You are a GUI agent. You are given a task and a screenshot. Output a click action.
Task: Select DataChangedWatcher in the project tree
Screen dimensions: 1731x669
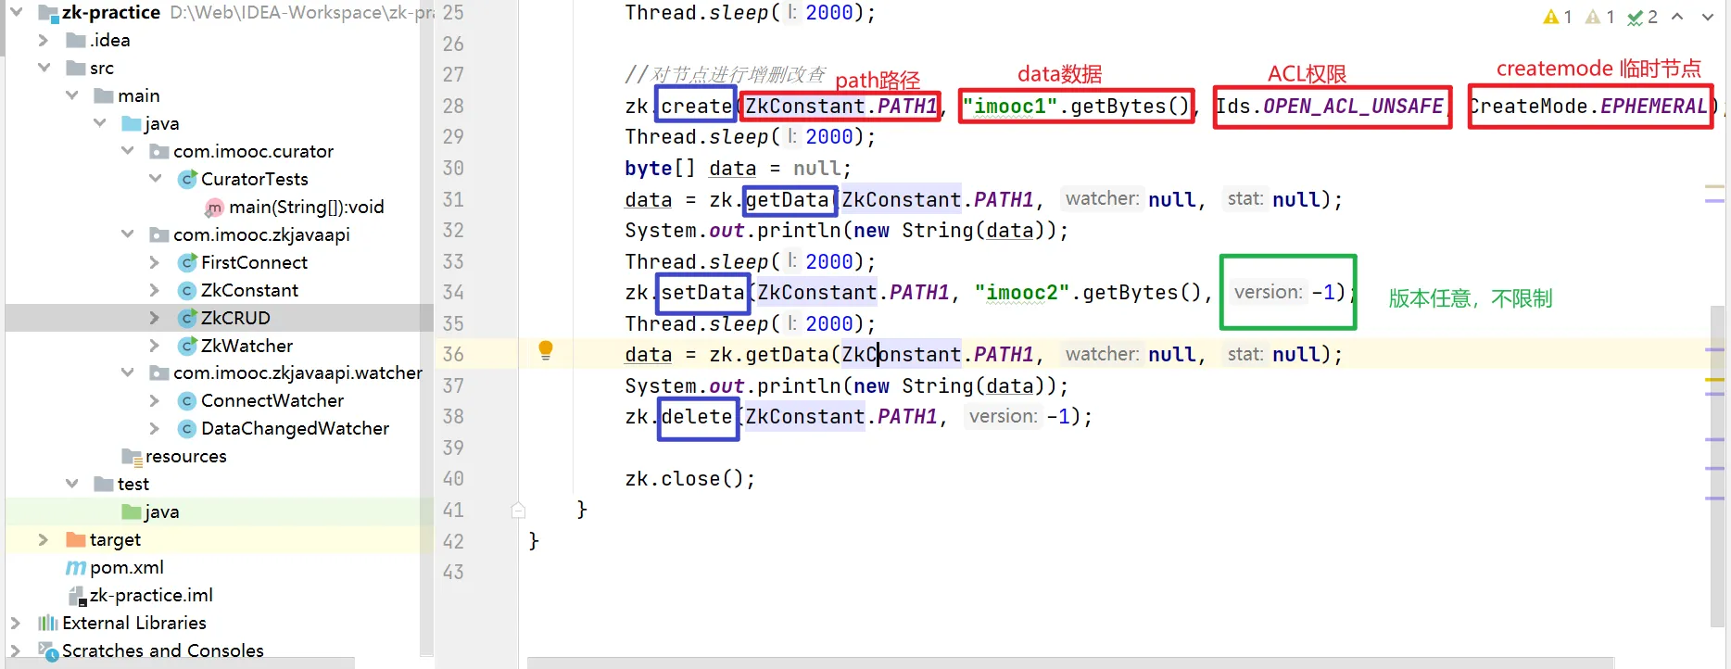tap(296, 429)
